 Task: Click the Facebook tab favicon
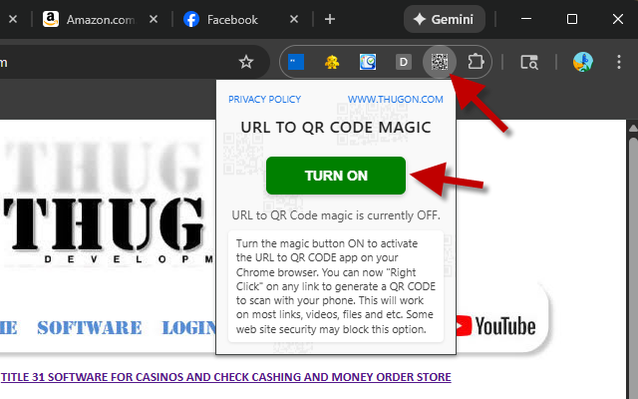190,19
